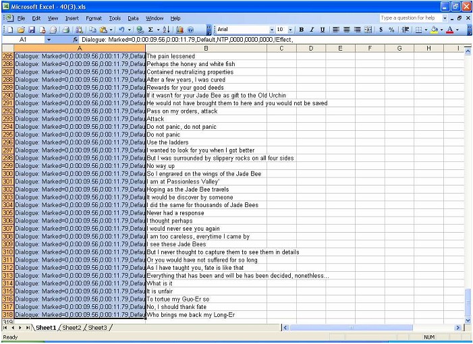
Task: Click the insert function fx icon
Action: pos(76,40)
